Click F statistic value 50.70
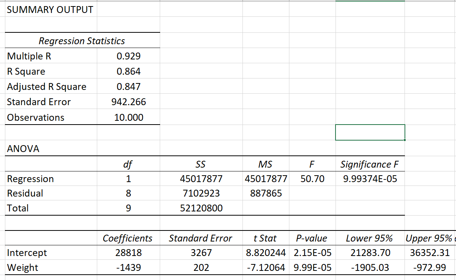456x280 pixels. (312, 179)
